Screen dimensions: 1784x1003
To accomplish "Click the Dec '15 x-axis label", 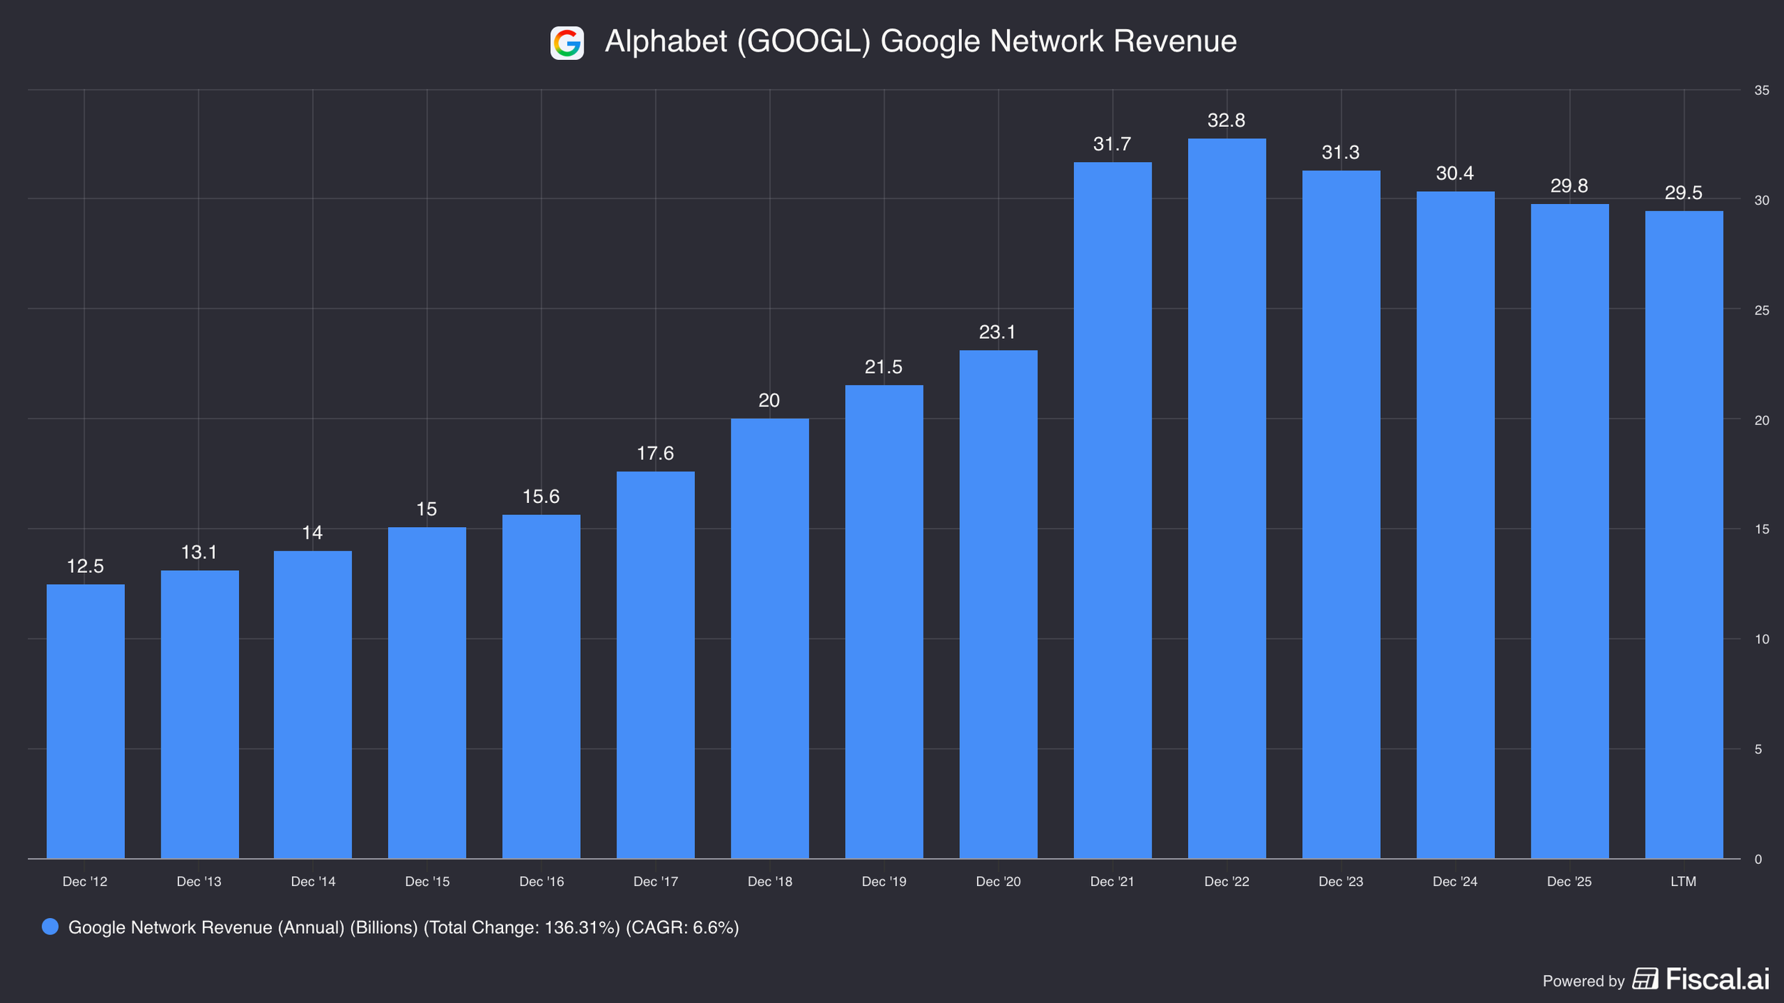I will tap(427, 882).
